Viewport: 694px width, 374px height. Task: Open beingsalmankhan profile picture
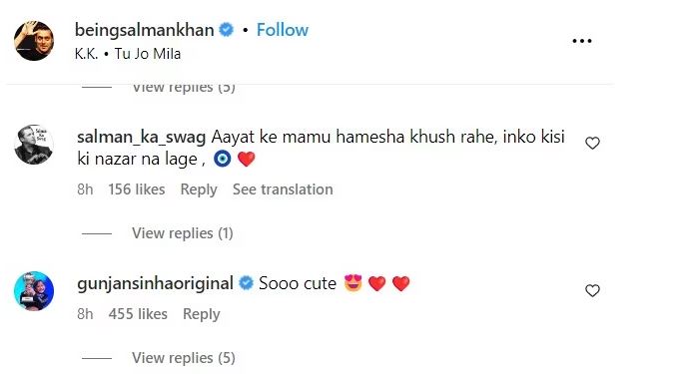point(34,41)
